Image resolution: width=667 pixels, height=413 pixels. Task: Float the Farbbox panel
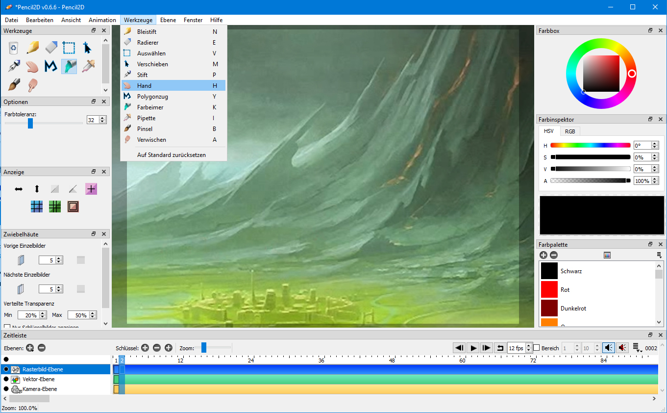pyautogui.click(x=650, y=30)
